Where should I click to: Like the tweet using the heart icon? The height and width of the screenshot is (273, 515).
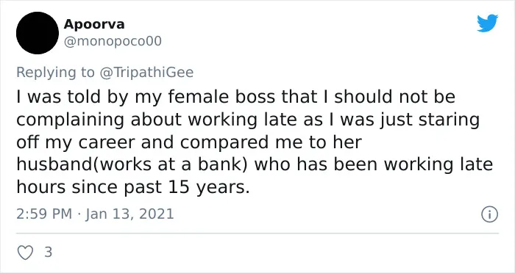click(x=25, y=252)
